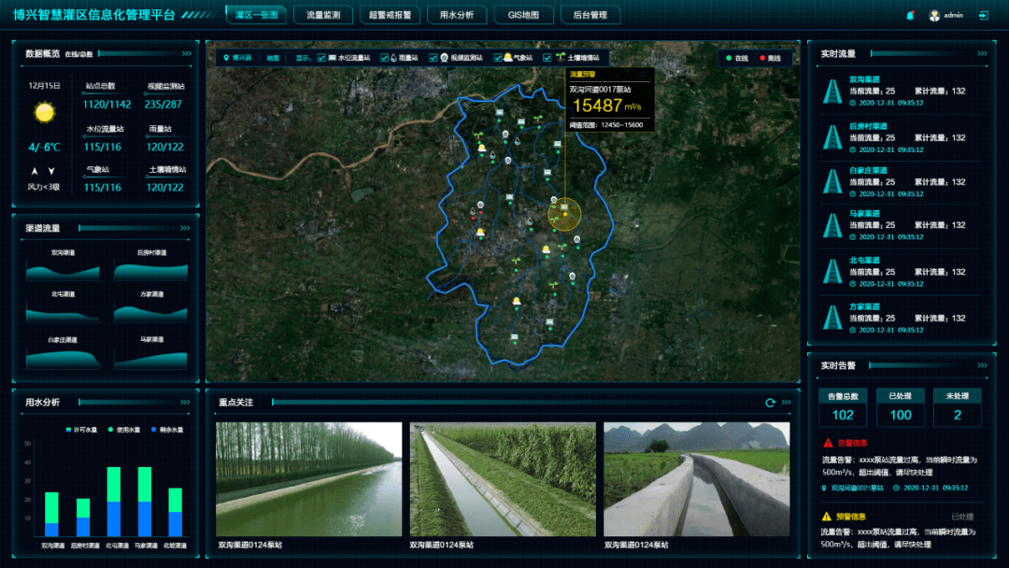Image resolution: width=1009 pixels, height=568 pixels.
Task: Click the red 告警信息 warning triangle
Action: [x=828, y=443]
